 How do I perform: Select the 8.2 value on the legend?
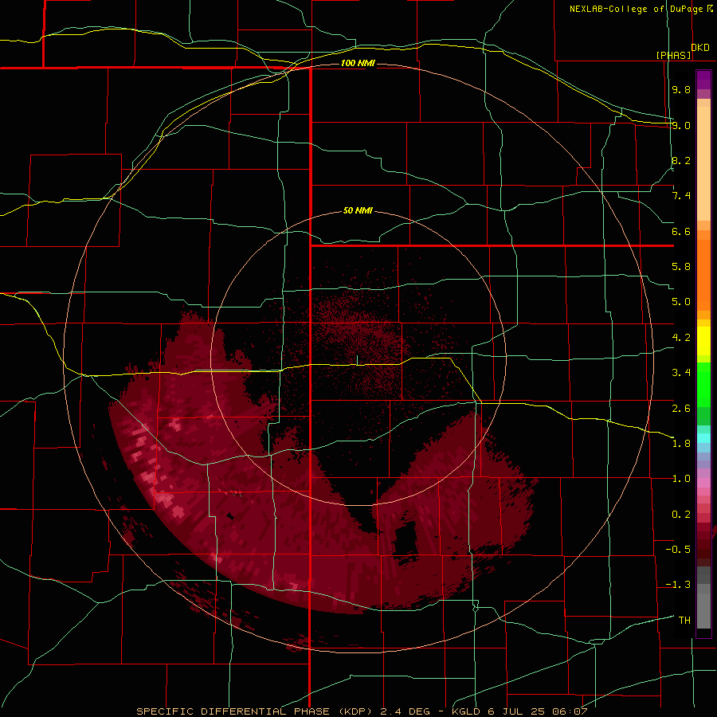[x=681, y=160]
